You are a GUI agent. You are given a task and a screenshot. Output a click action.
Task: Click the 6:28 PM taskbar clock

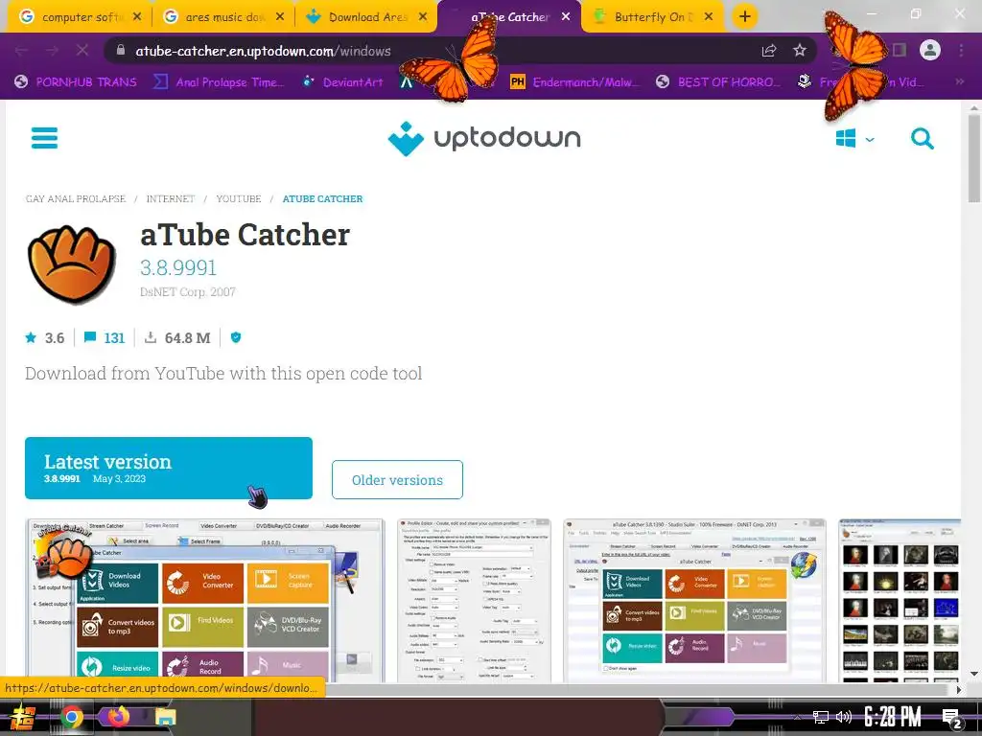tap(893, 717)
